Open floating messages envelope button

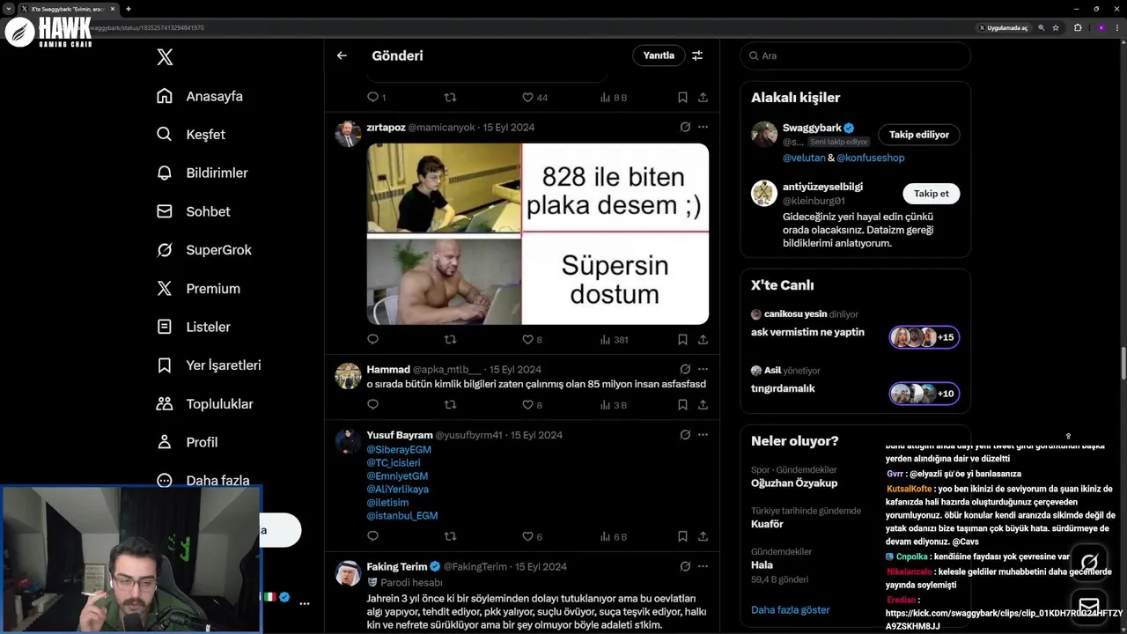(1089, 606)
